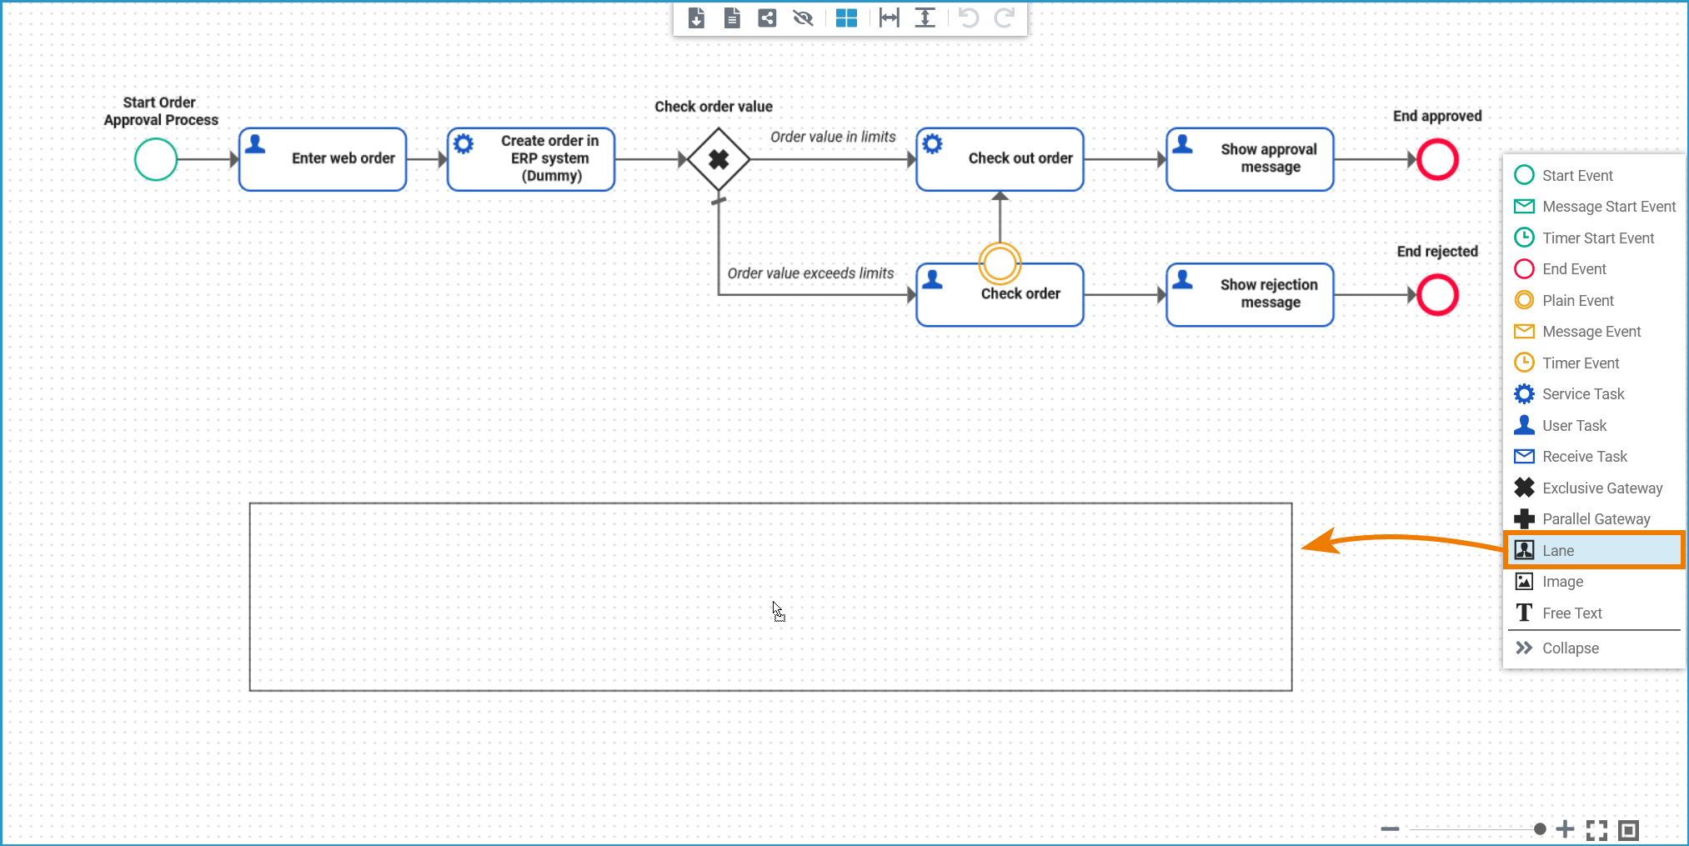
Task: Select the User Task icon in the sidebar
Action: [x=1524, y=425]
